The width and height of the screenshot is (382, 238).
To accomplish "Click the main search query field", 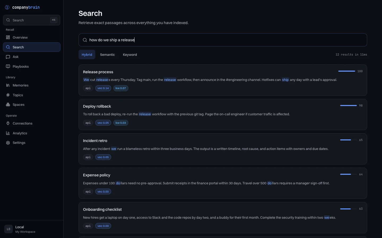I will [x=223, y=40].
